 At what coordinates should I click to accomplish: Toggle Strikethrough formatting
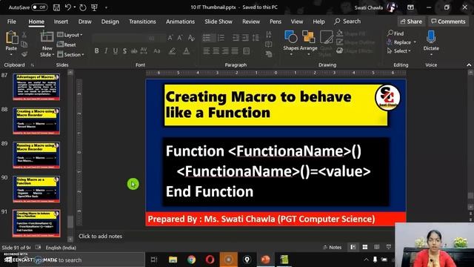[x=134, y=51]
